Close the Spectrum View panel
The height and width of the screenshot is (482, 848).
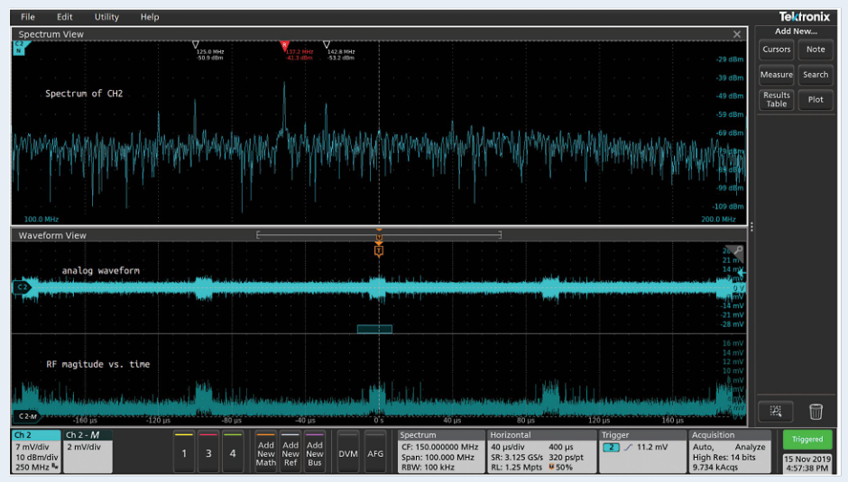pos(737,34)
